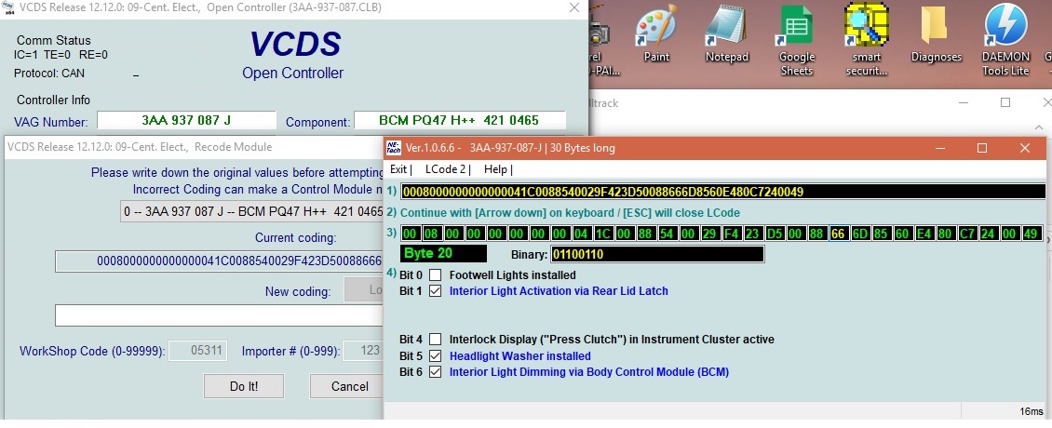The image size is (1052, 428).
Task: Open the Paint desktop shortcut
Action: click(656, 33)
